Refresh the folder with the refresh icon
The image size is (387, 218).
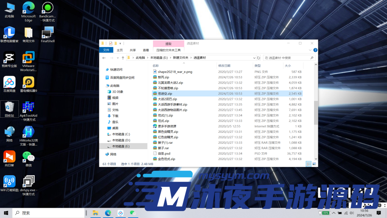pyautogui.click(x=259, y=58)
